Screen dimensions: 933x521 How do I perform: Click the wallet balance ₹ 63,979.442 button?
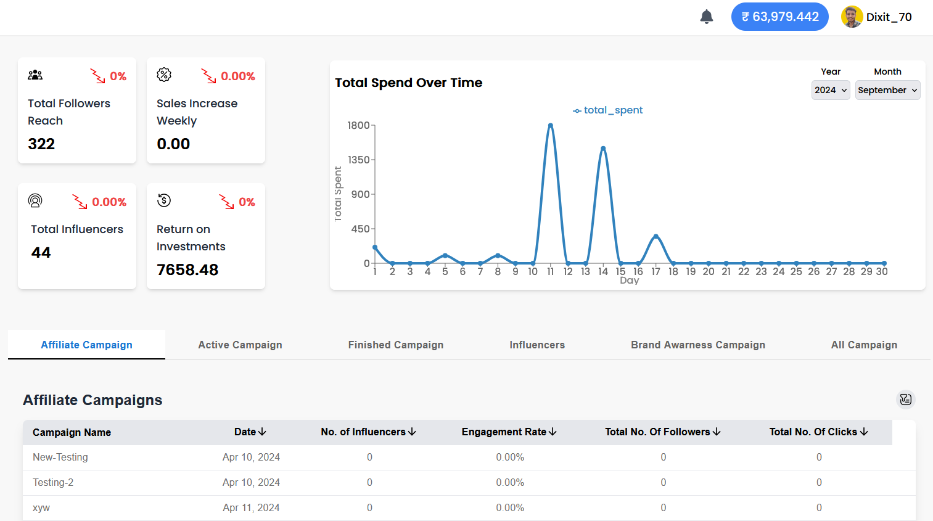coord(779,17)
